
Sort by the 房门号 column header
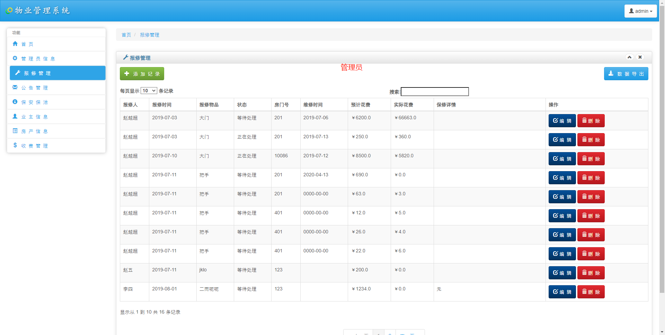click(286, 105)
